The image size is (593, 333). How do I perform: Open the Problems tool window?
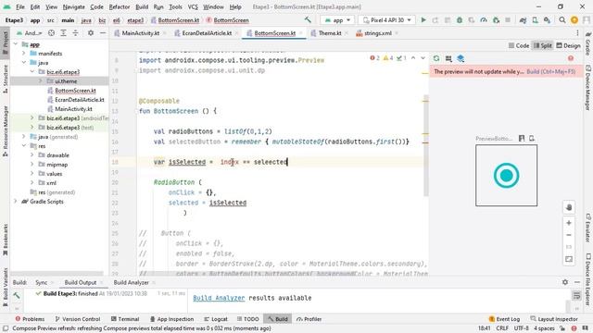pos(30,319)
